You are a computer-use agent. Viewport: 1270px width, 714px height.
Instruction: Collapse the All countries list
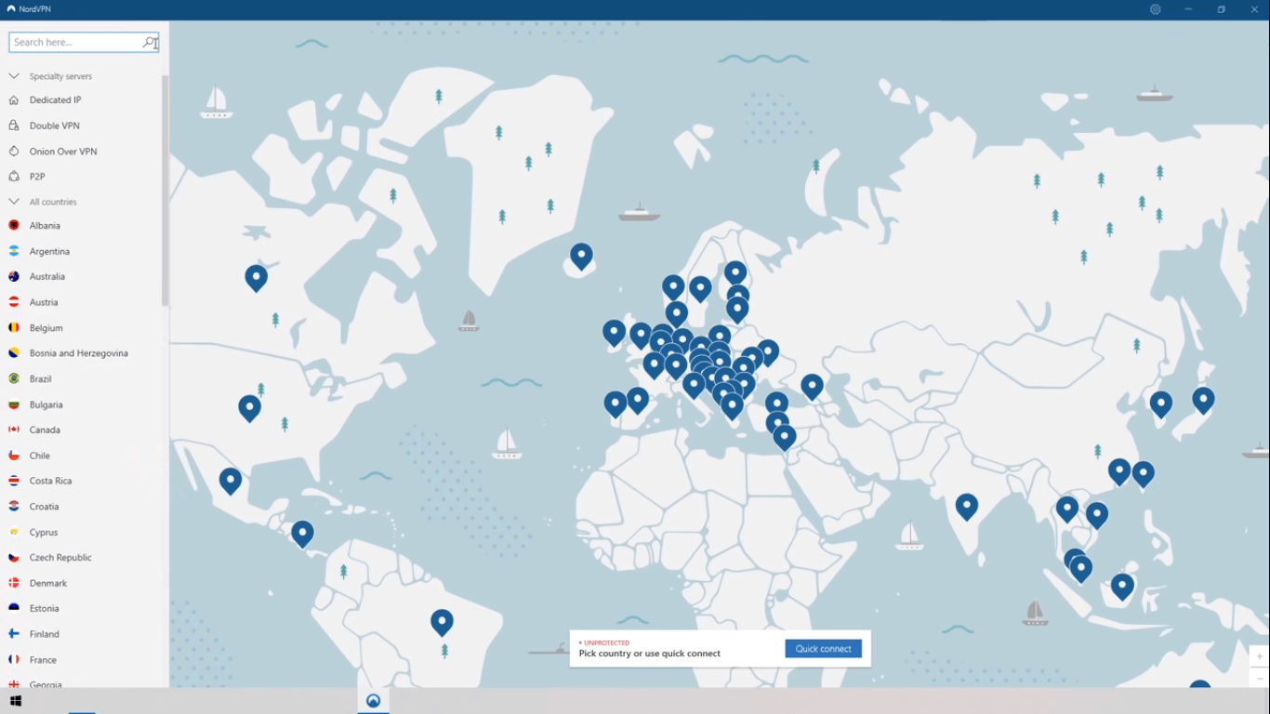(x=14, y=202)
